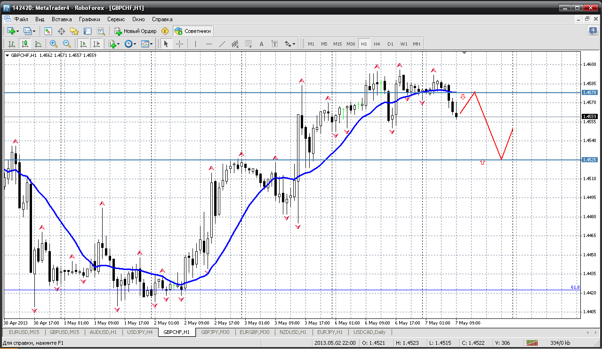Viewport: 602px width, 349px height.
Task: Open the Terminal panel icon
Action: (x=88, y=31)
